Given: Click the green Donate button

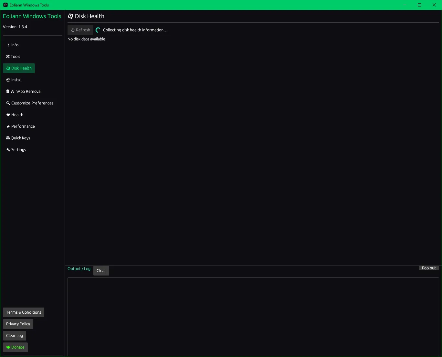Looking at the screenshot, I should [x=15, y=347].
